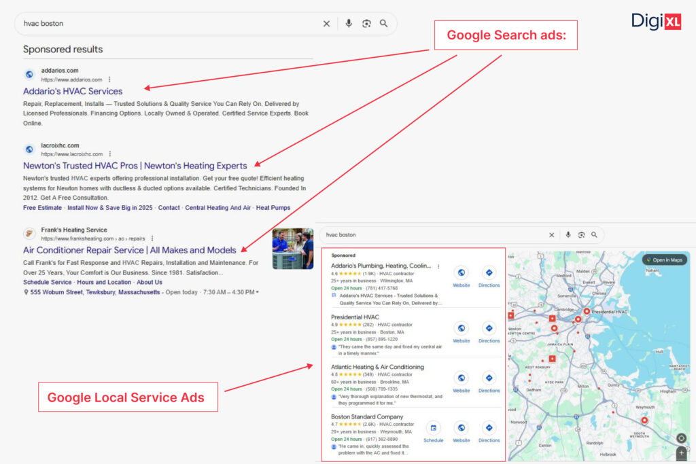The height and width of the screenshot is (464, 696).
Task: Open Presidential HVAC's Website icon
Action: 462,327
